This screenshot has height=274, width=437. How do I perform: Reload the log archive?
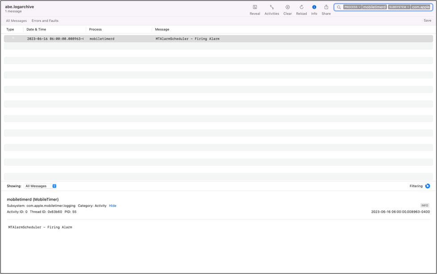pos(301,8)
